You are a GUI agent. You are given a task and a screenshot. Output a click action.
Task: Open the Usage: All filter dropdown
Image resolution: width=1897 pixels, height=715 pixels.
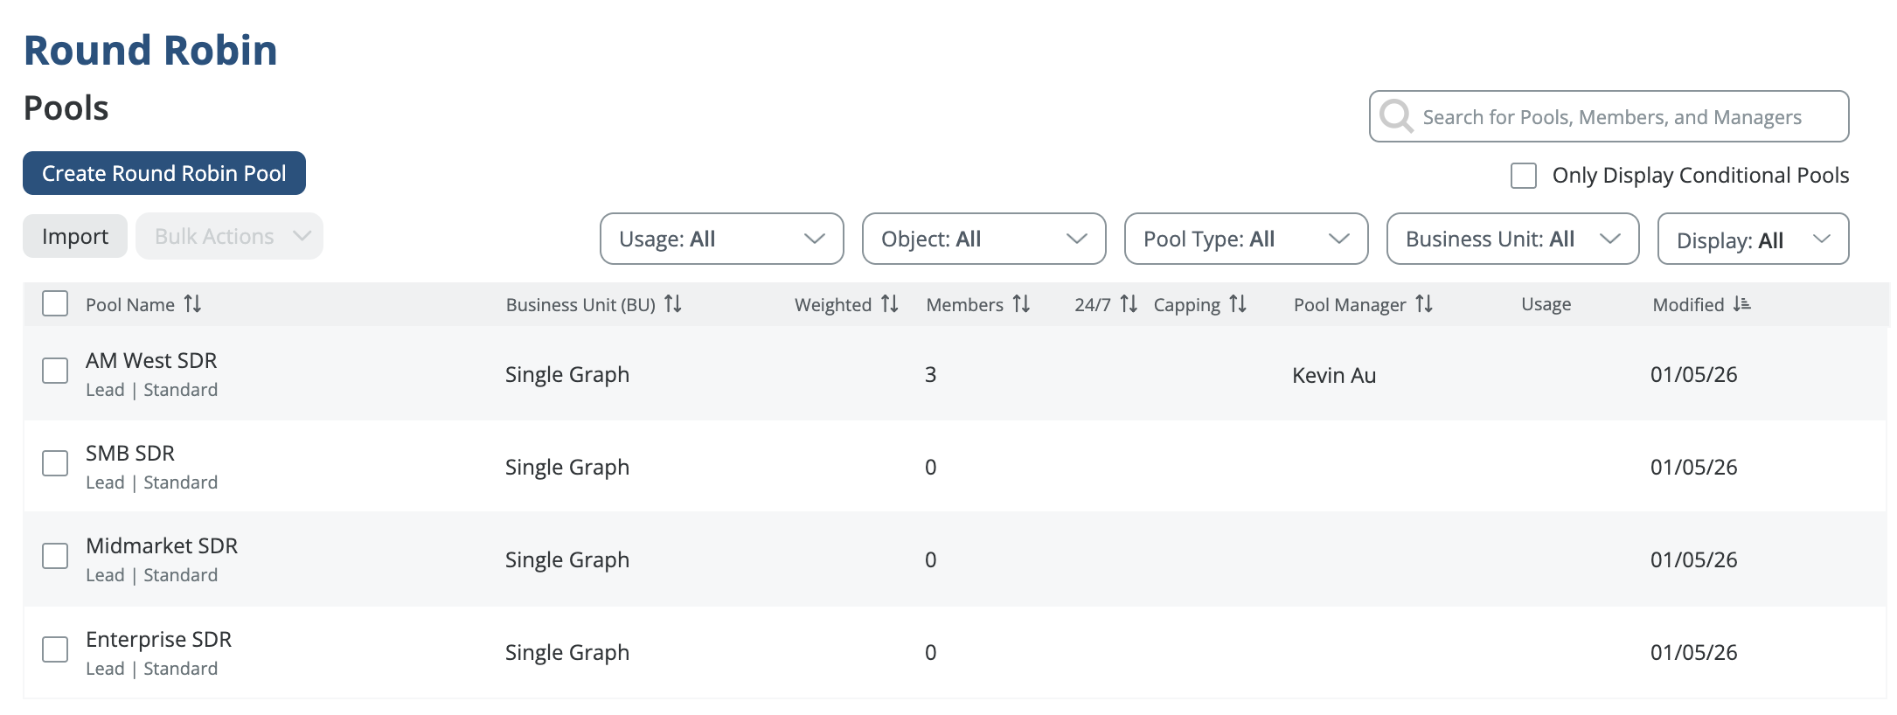(x=721, y=239)
